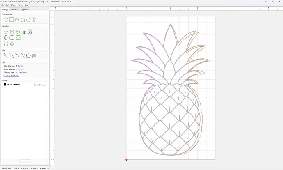Screen dimensions: 283x170
Task: Activate the square boolean edit tool
Action: click(28, 56)
